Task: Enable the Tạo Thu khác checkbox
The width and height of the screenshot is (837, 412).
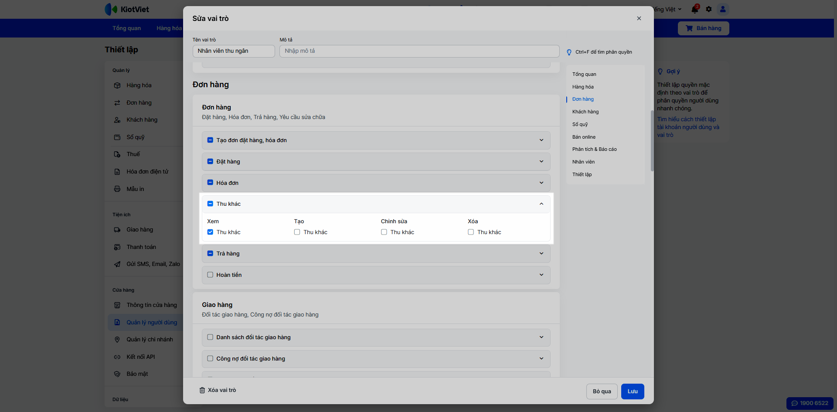Action: (297, 232)
